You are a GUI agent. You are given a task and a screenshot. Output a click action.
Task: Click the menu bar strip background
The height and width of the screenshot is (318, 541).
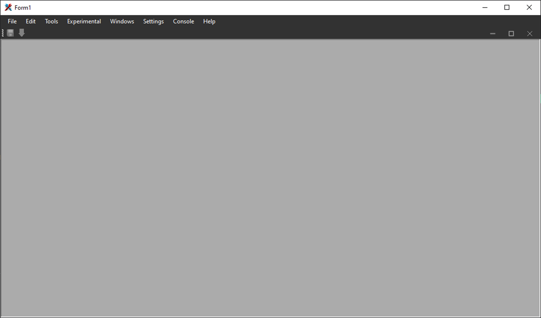coord(312,21)
